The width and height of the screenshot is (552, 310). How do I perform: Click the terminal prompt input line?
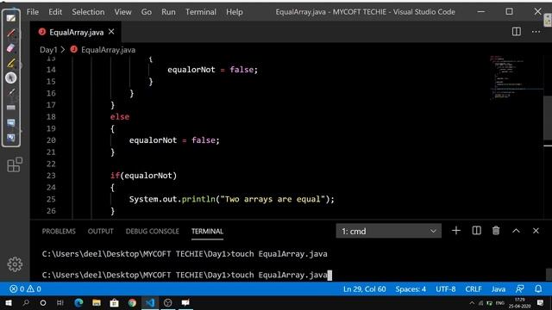pyautogui.click(x=186, y=275)
